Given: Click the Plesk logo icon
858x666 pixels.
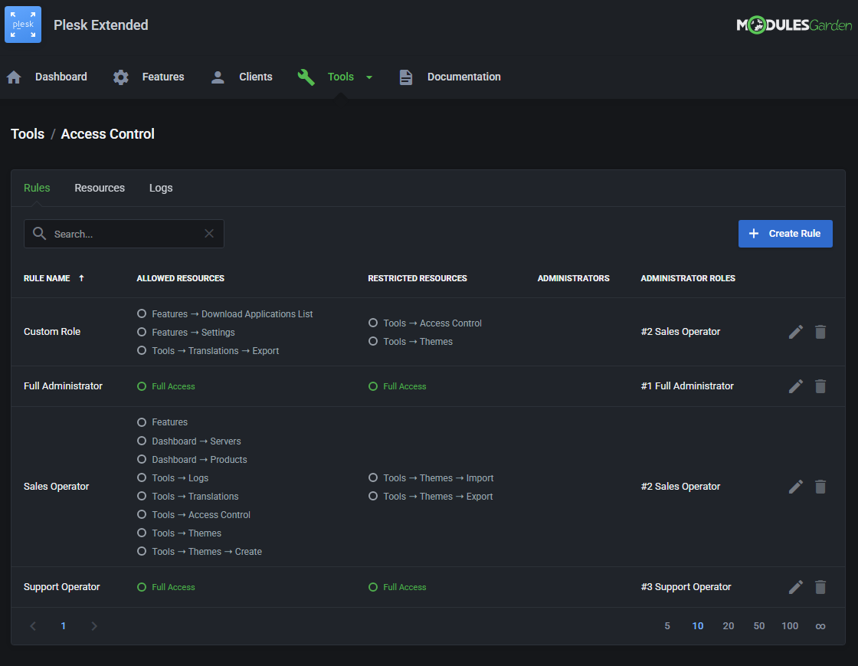Looking at the screenshot, I should point(23,25).
